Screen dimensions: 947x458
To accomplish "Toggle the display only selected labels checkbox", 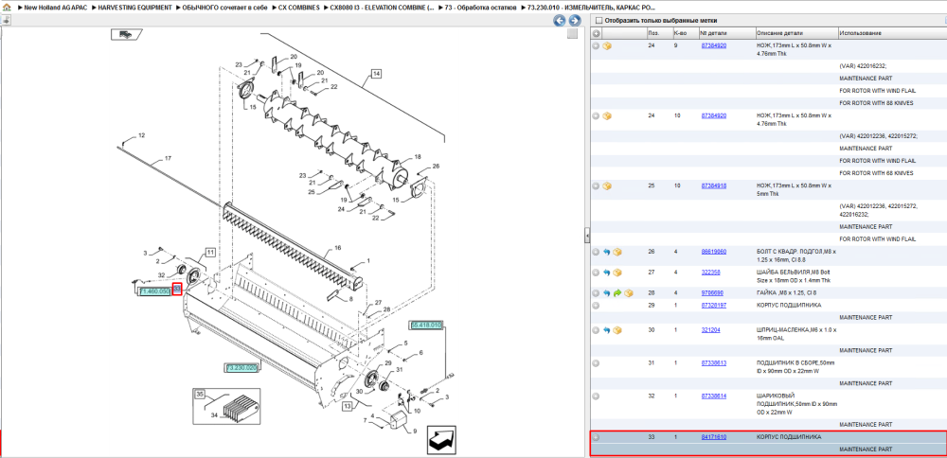I will point(599,20).
